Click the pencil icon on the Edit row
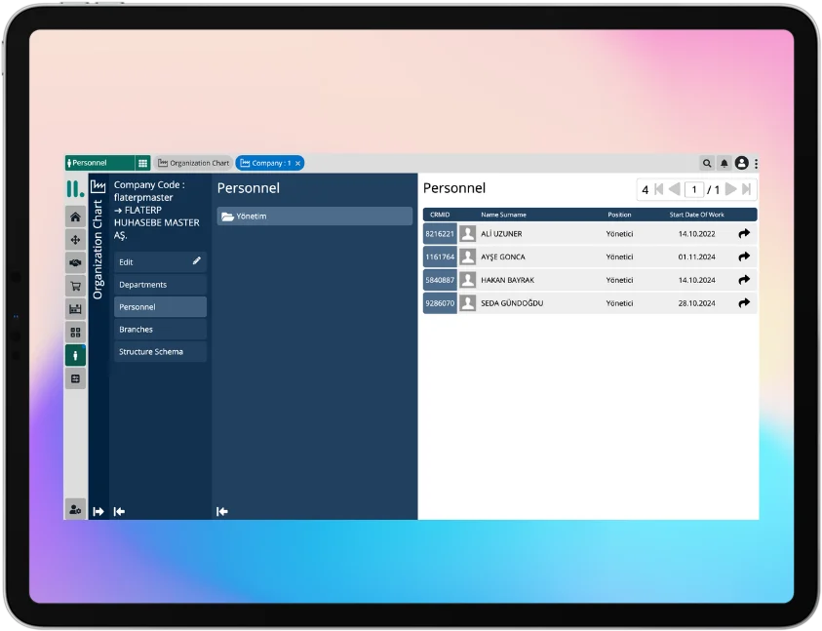The image size is (822, 631). (x=197, y=261)
